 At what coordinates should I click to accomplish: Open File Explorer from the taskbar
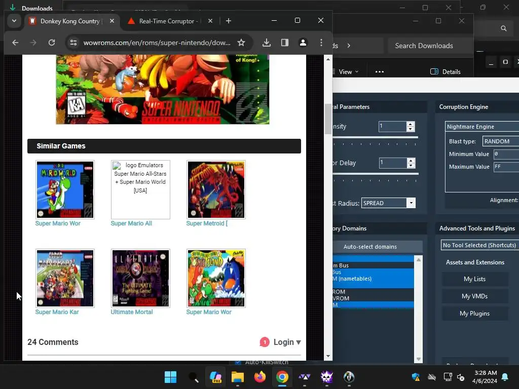(x=238, y=377)
